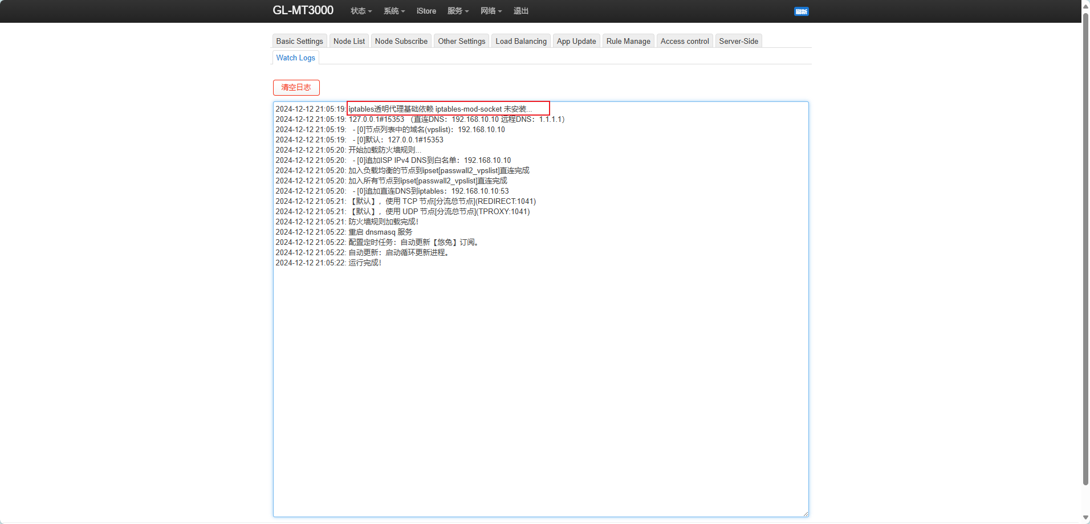The width and height of the screenshot is (1090, 524).
Task: Open the Node List tab
Action: tap(349, 41)
